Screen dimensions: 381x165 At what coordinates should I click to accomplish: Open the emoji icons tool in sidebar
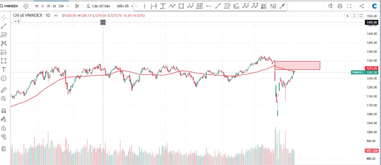[4, 78]
